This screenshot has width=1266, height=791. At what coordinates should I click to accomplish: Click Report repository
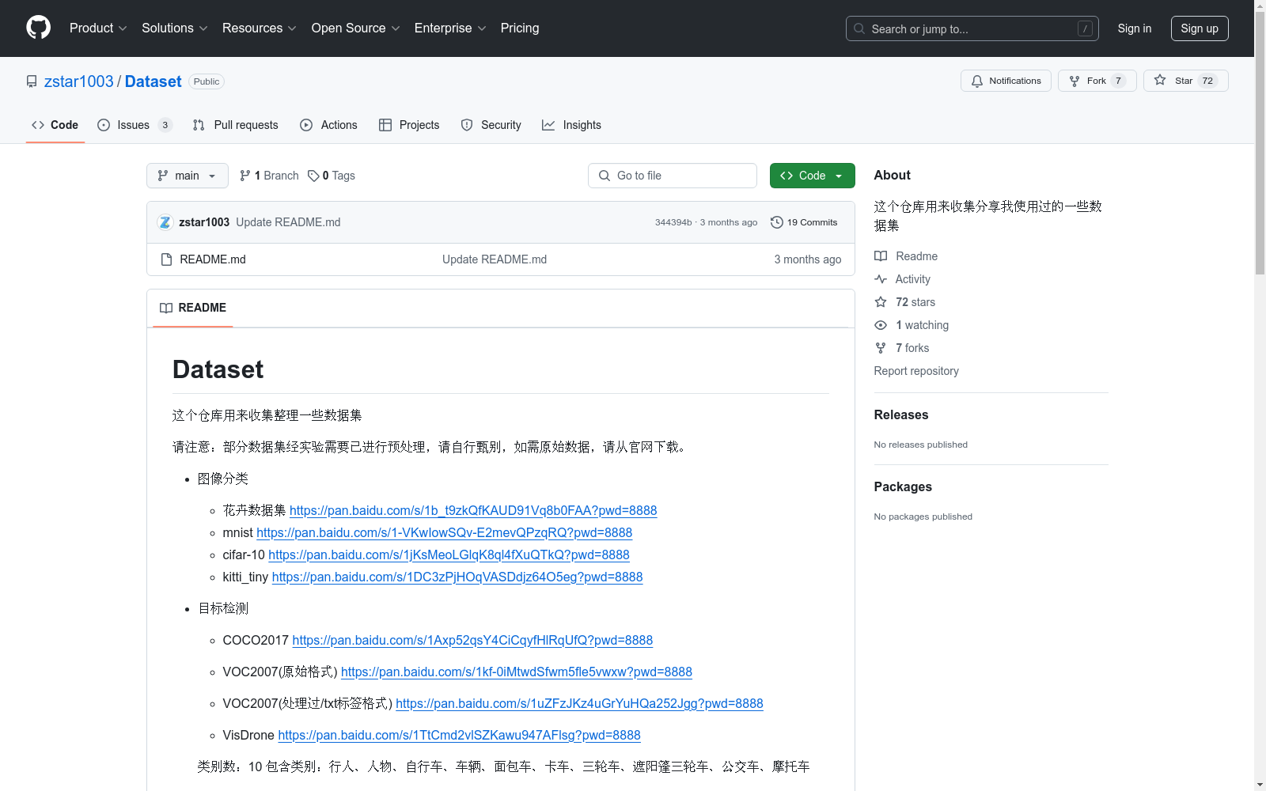(916, 371)
